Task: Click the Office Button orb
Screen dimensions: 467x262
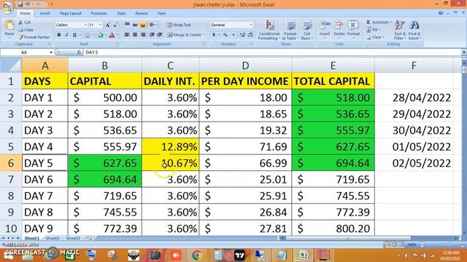Action: tap(7, 7)
